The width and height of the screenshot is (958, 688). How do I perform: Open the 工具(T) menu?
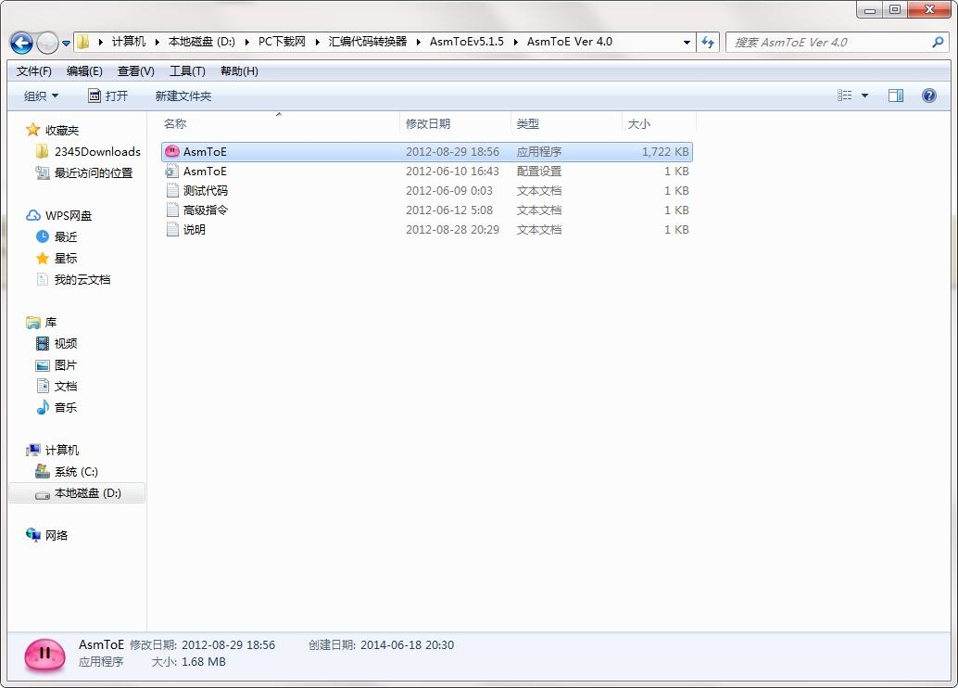(x=187, y=71)
